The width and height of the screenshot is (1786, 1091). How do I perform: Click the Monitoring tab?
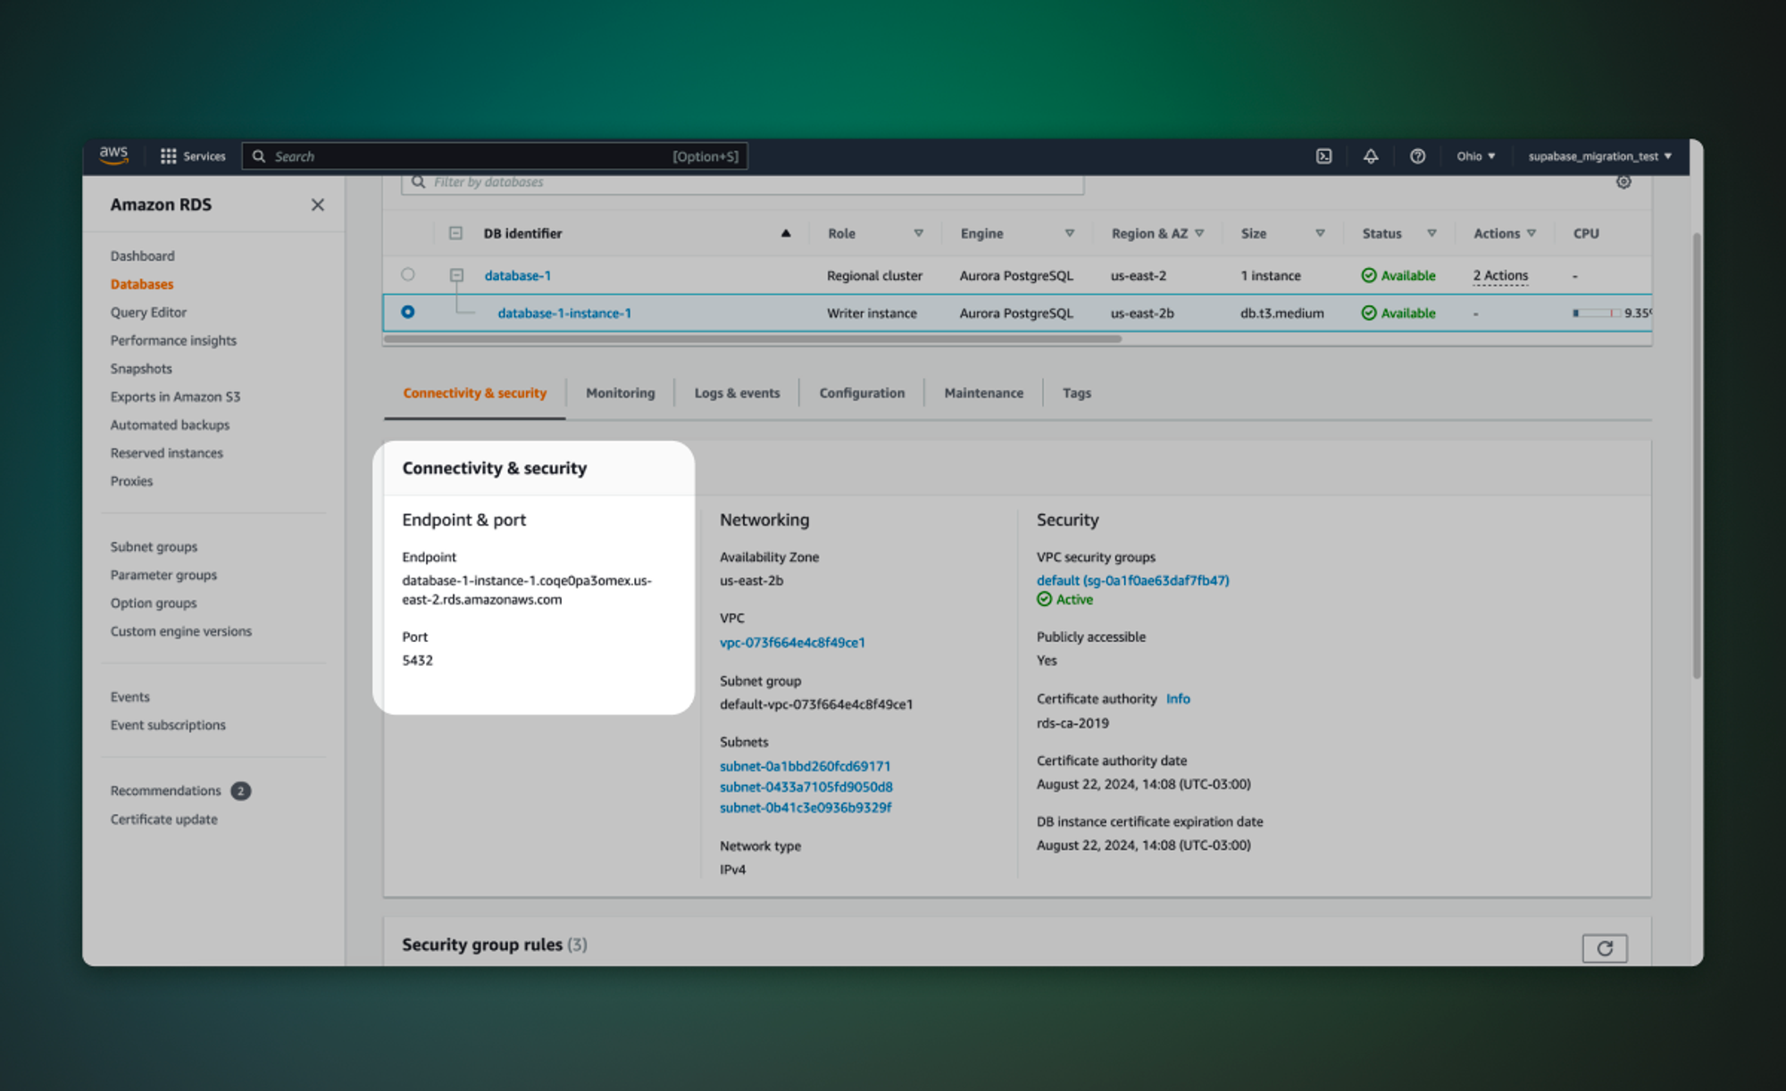coord(620,392)
